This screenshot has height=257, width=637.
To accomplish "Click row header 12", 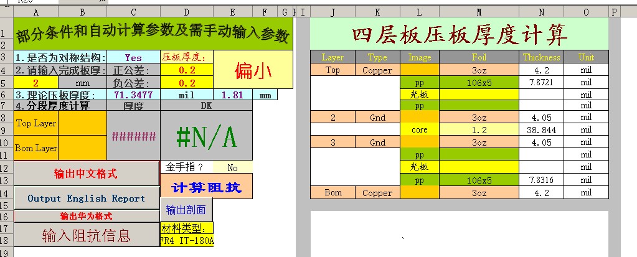I will 6,167.
